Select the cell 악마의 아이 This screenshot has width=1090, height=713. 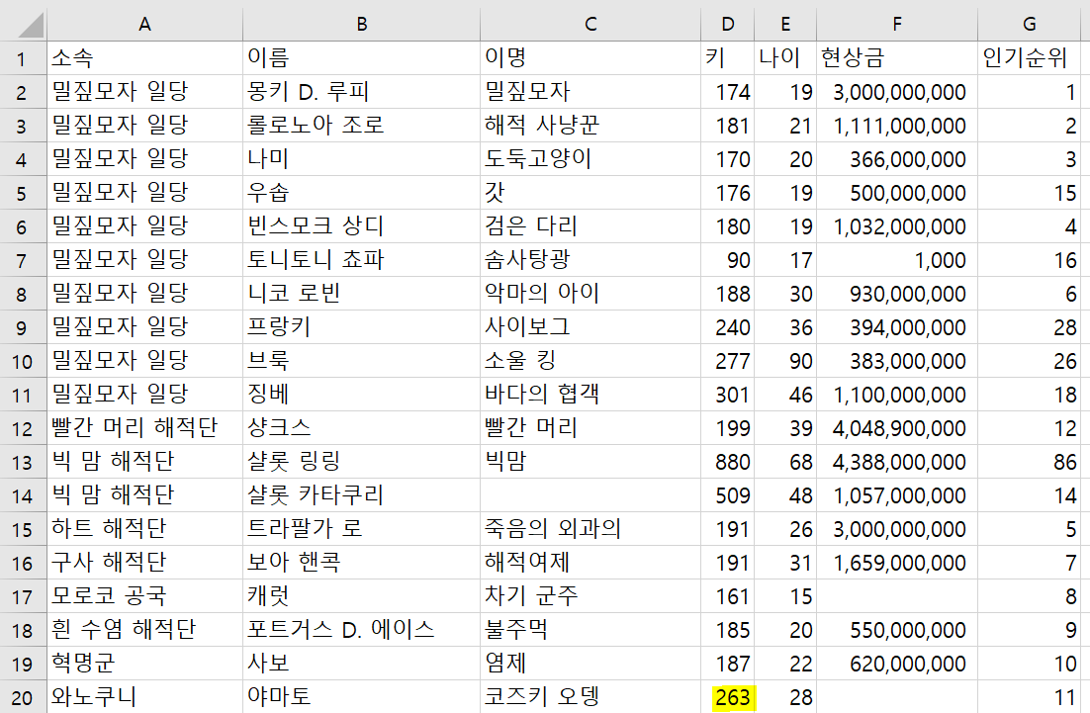(x=590, y=294)
